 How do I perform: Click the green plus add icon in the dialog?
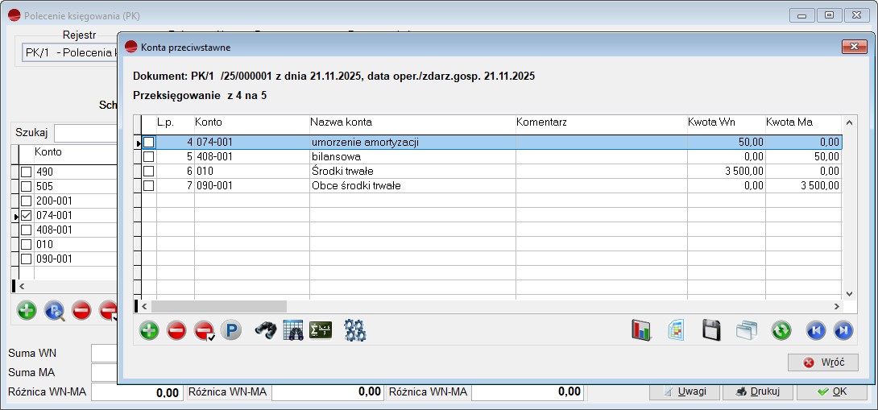pos(149,330)
